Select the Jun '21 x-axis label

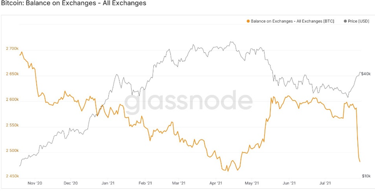click(290, 183)
